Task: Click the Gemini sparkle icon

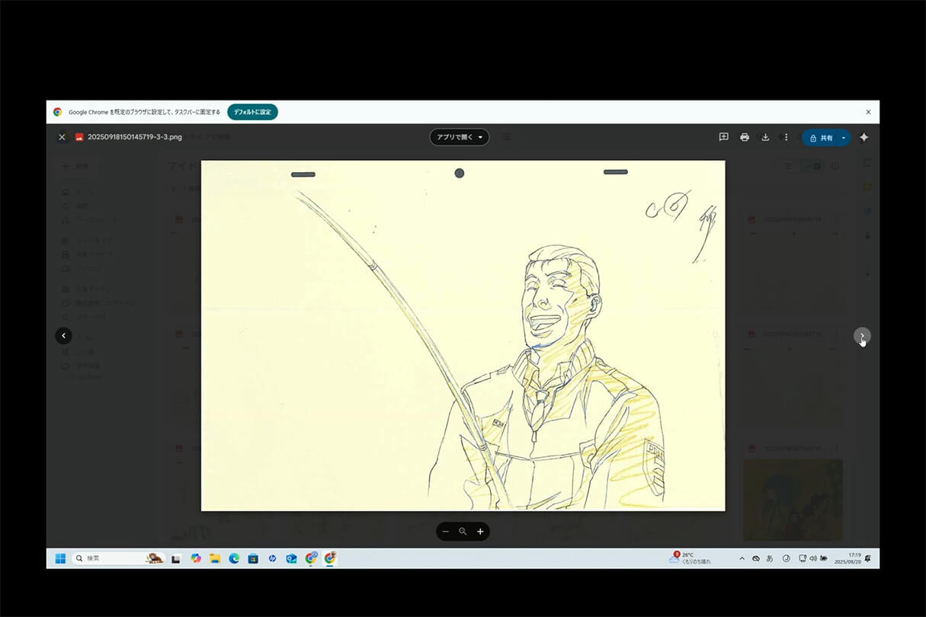Action: click(x=864, y=137)
